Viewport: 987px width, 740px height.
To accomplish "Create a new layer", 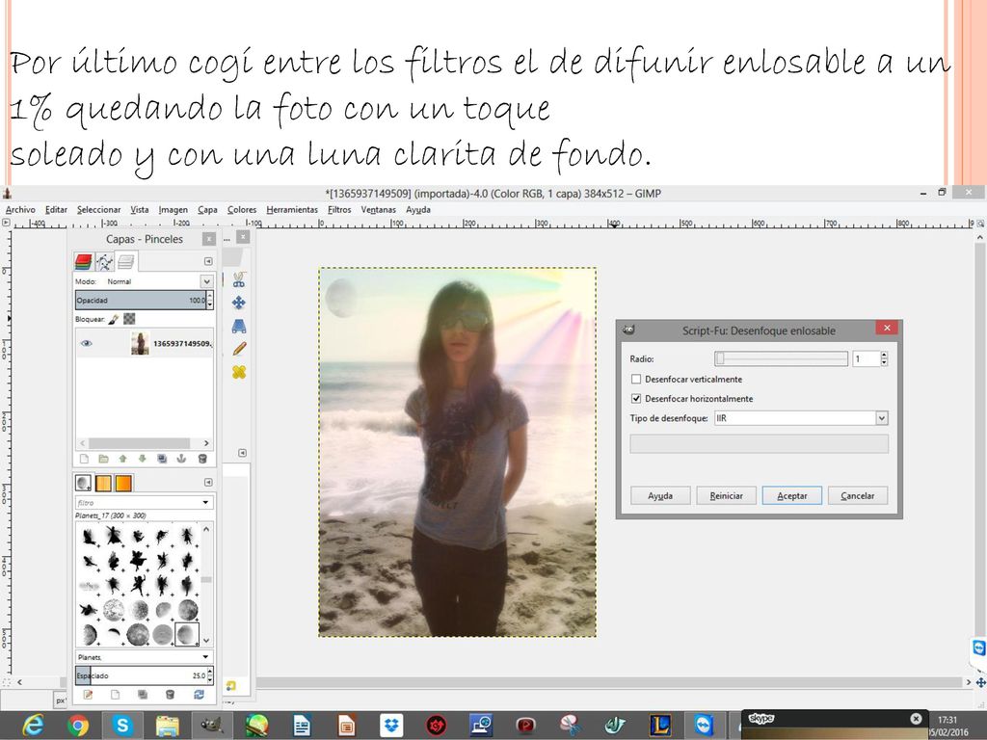I will pyautogui.click(x=85, y=459).
